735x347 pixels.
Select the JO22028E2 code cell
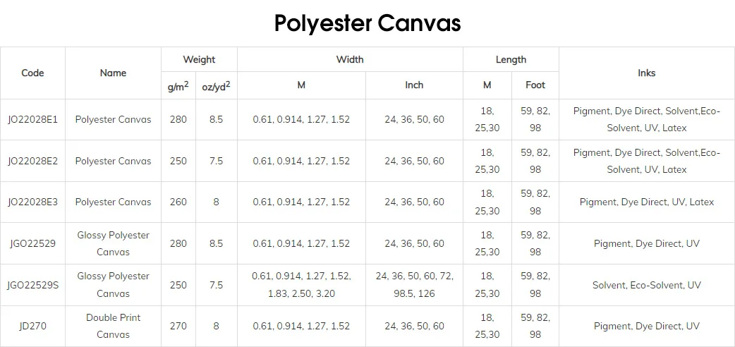tap(32, 161)
